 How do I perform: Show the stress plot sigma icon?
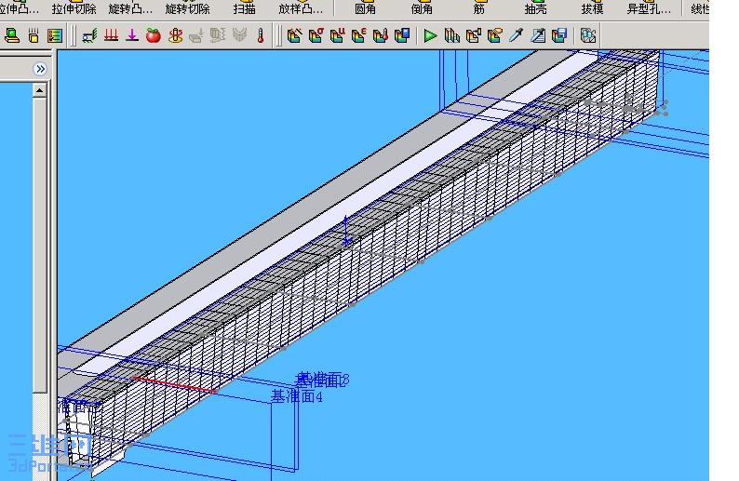(x=316, y=35)
